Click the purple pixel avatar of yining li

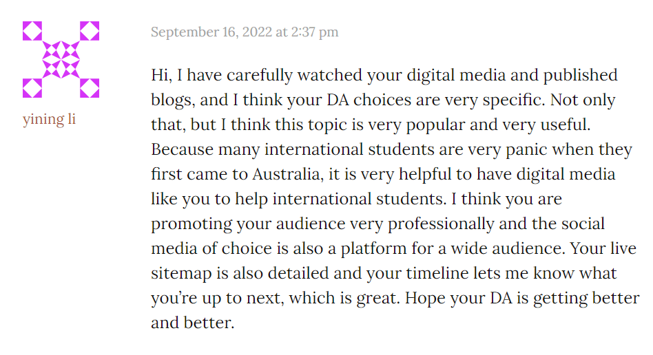click(x=61, y=59)
